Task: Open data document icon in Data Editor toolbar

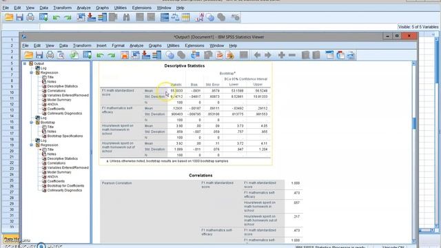Action: click(9, 17)
